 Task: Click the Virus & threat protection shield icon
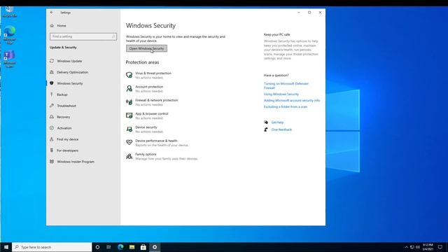pyautogui.click(x=129, y=75)
